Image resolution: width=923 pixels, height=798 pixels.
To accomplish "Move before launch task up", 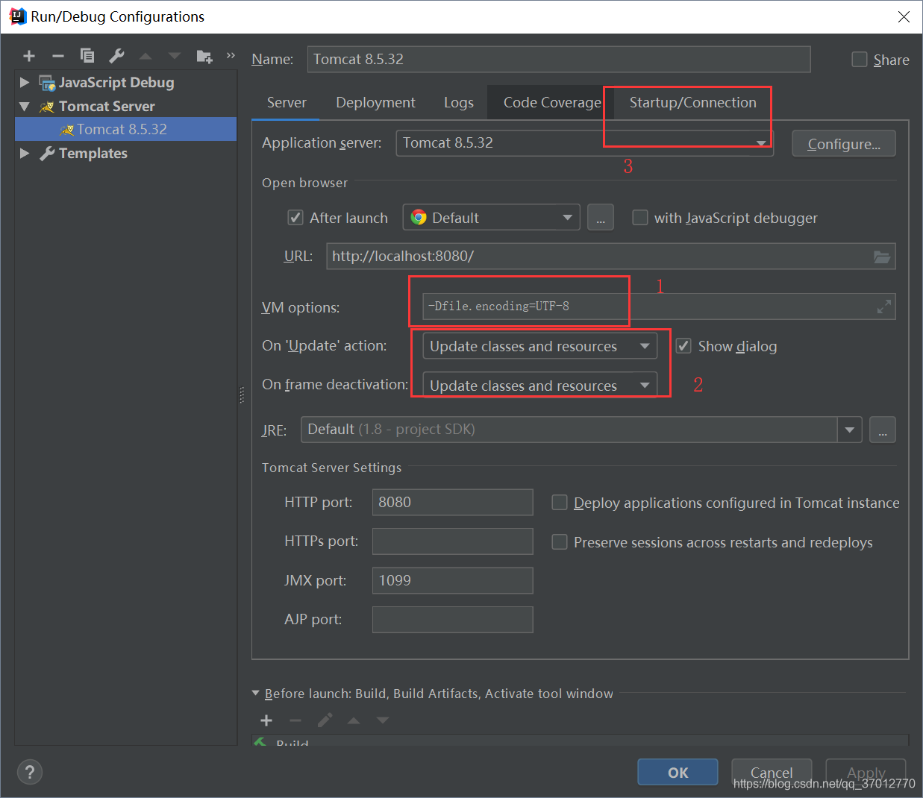I will tap(354, 720).
